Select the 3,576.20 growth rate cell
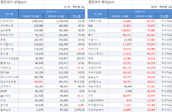The image size is (172, 112). pos(77,110)
